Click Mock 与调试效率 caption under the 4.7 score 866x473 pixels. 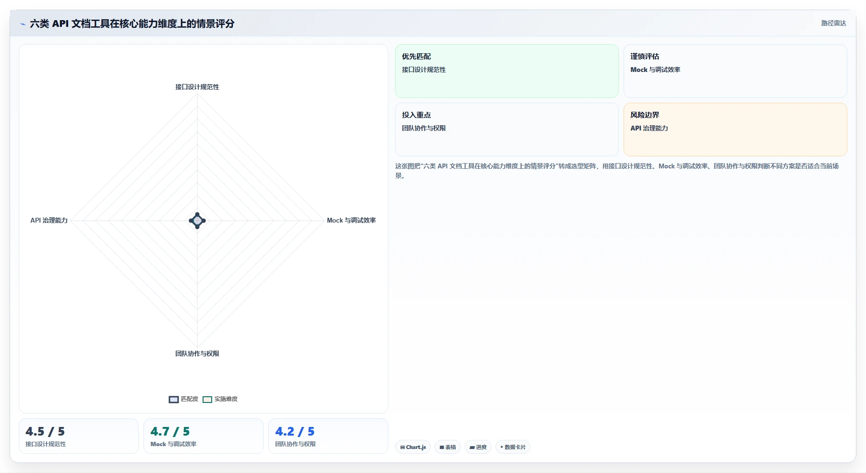173,444
